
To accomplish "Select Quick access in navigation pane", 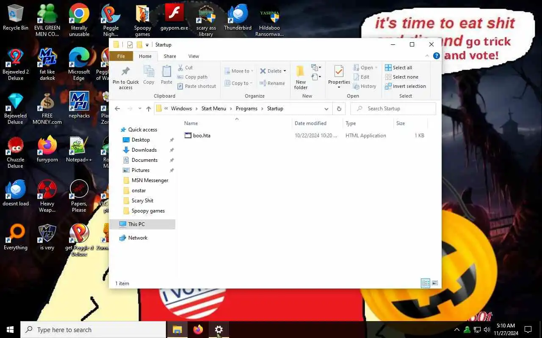I will coord(143,130).
